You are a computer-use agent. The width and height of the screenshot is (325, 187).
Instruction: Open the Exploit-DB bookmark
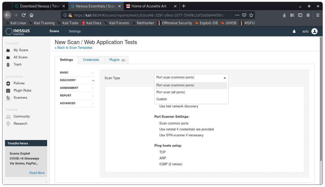point(206,23)
